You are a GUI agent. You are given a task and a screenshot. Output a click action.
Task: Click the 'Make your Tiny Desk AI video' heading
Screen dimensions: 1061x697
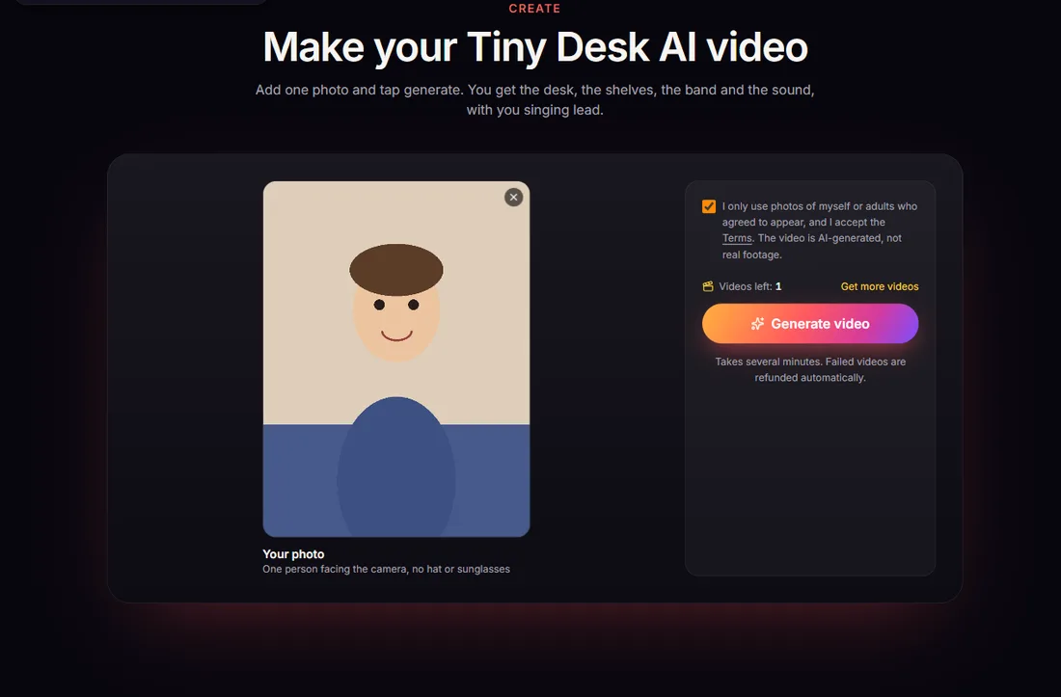coord(535,47)
